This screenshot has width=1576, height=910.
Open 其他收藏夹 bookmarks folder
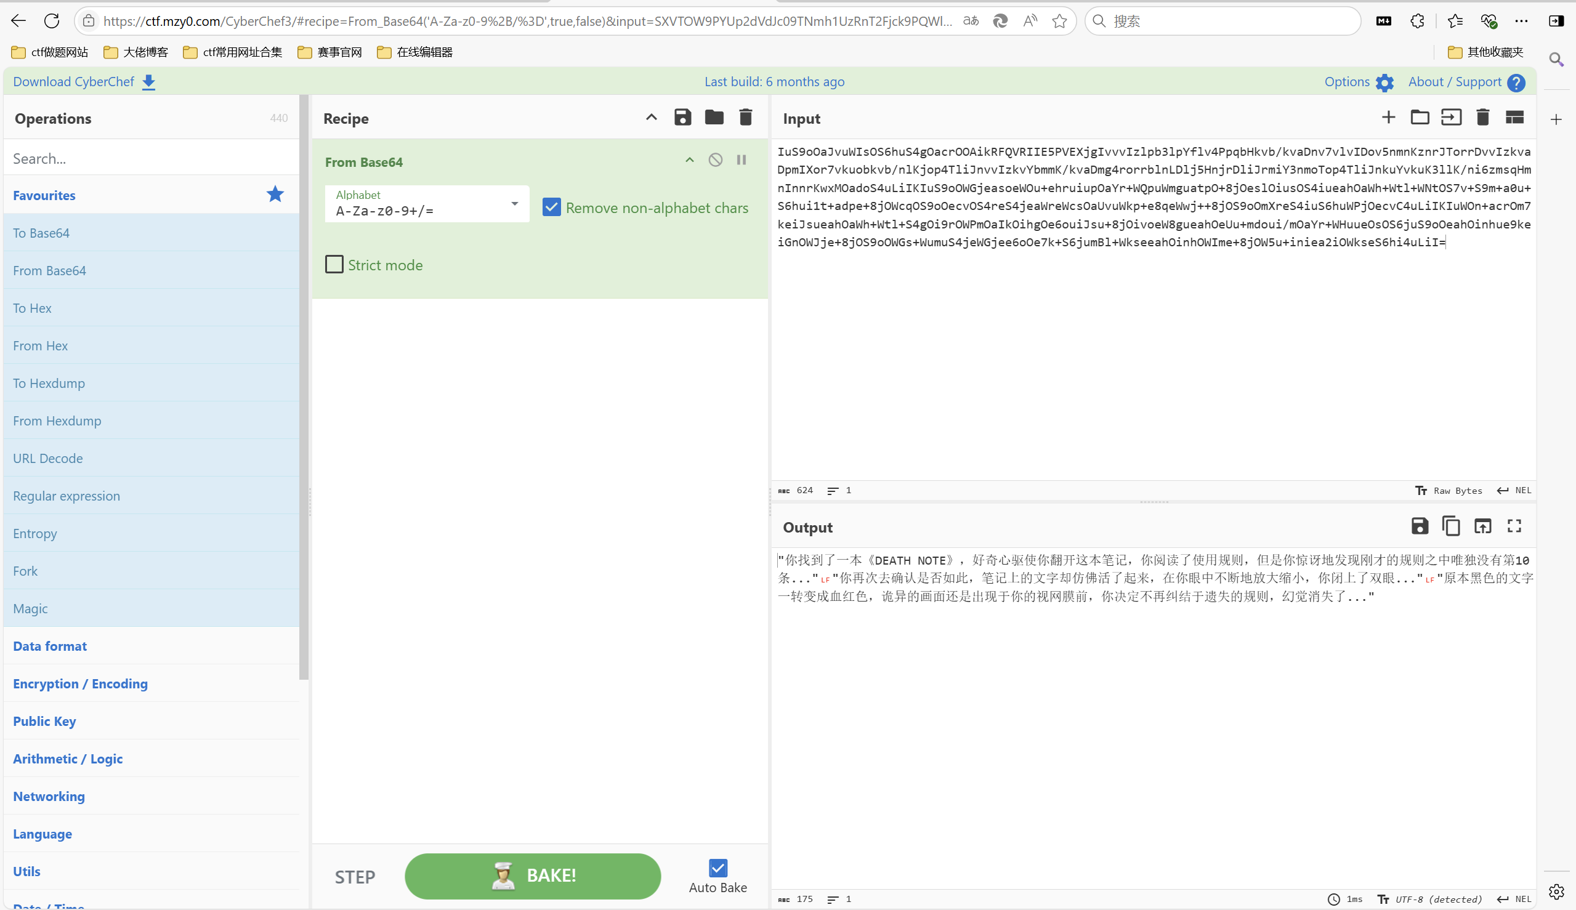click(1486, 52)
